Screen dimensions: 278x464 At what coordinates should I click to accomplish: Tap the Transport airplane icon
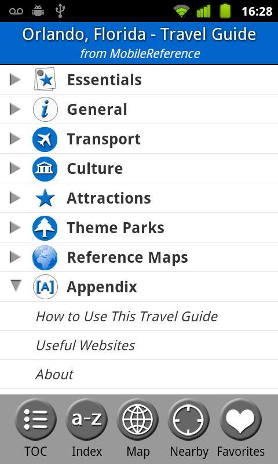coord(45,139)
